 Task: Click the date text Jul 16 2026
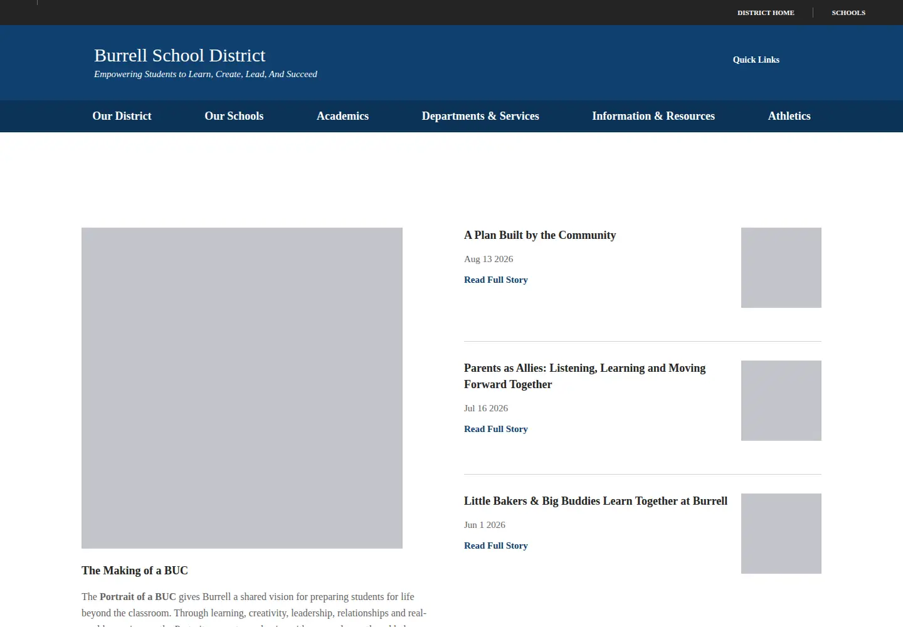coord(486,408)
